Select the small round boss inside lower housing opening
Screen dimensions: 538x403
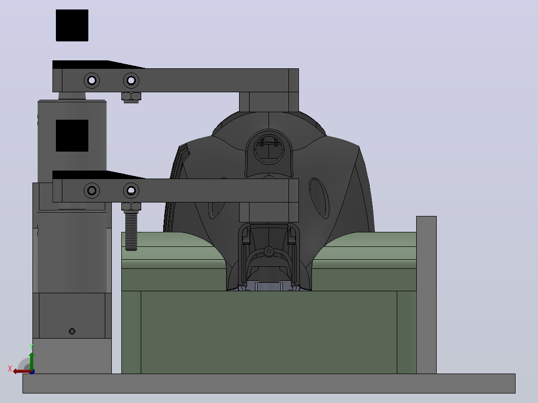point(269,251)
